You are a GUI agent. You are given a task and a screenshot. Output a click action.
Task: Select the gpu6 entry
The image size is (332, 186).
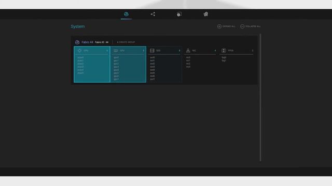point(116,76)
